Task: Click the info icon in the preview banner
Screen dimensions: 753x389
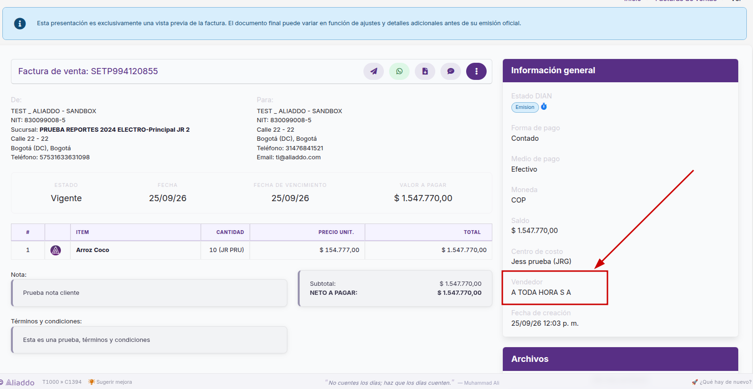Action: click(20, 23)
